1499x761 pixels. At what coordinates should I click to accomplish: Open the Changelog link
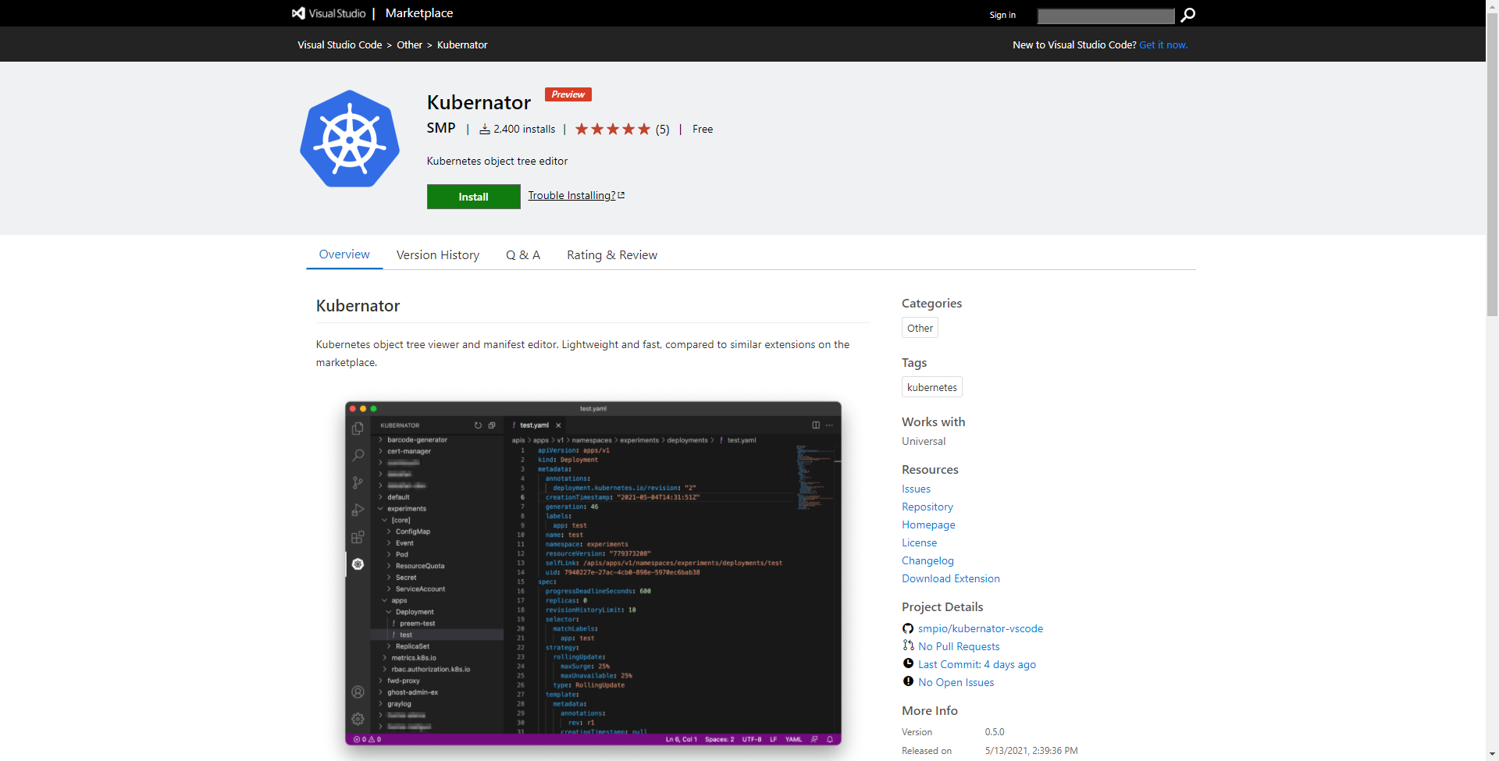point(928,560)
